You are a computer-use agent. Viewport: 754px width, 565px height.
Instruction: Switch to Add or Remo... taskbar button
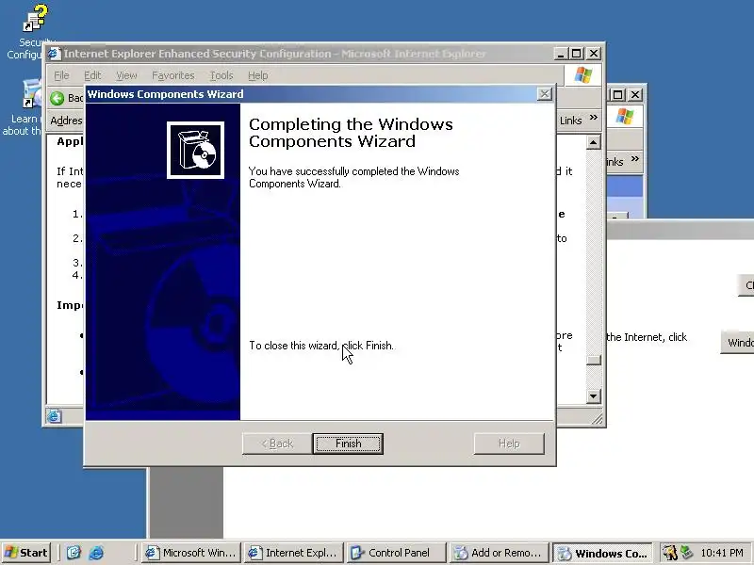click(499, 553)
